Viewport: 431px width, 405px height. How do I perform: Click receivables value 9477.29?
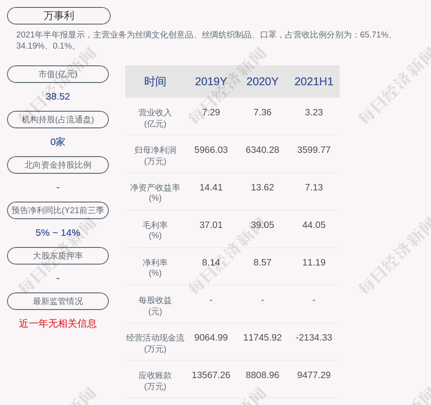tap(314, 375)
